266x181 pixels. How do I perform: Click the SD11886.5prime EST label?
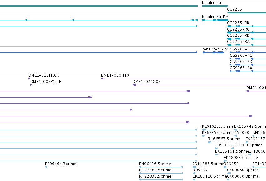pos(208,164)
